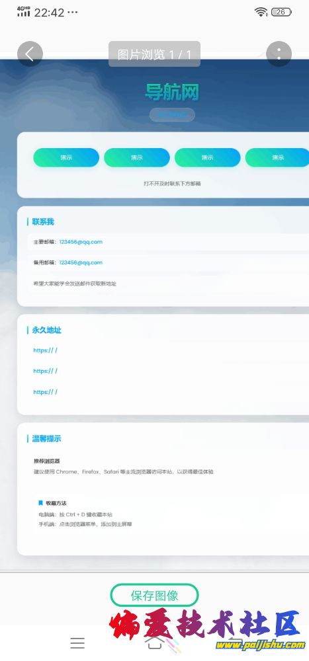Tap the hamburger menu icon in the navigation bar
This screenshot has width=309, height=661.
[x=77, y=642]
